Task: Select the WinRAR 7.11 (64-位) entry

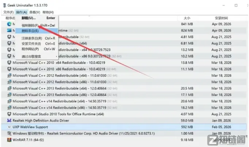Action: 28,140
